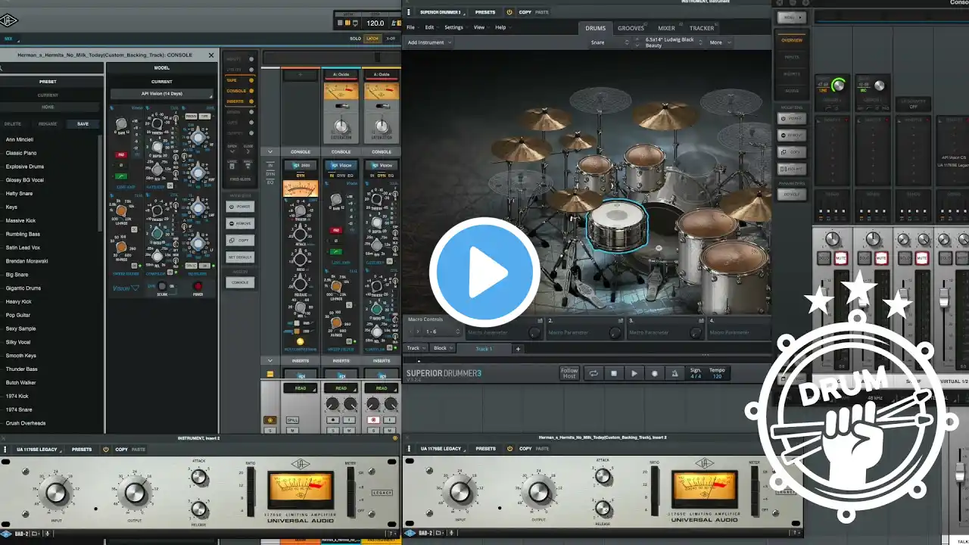Open the API Vision (14 Days) model dropdown
This screenshot has height=545, width=969.
[162, 95]
